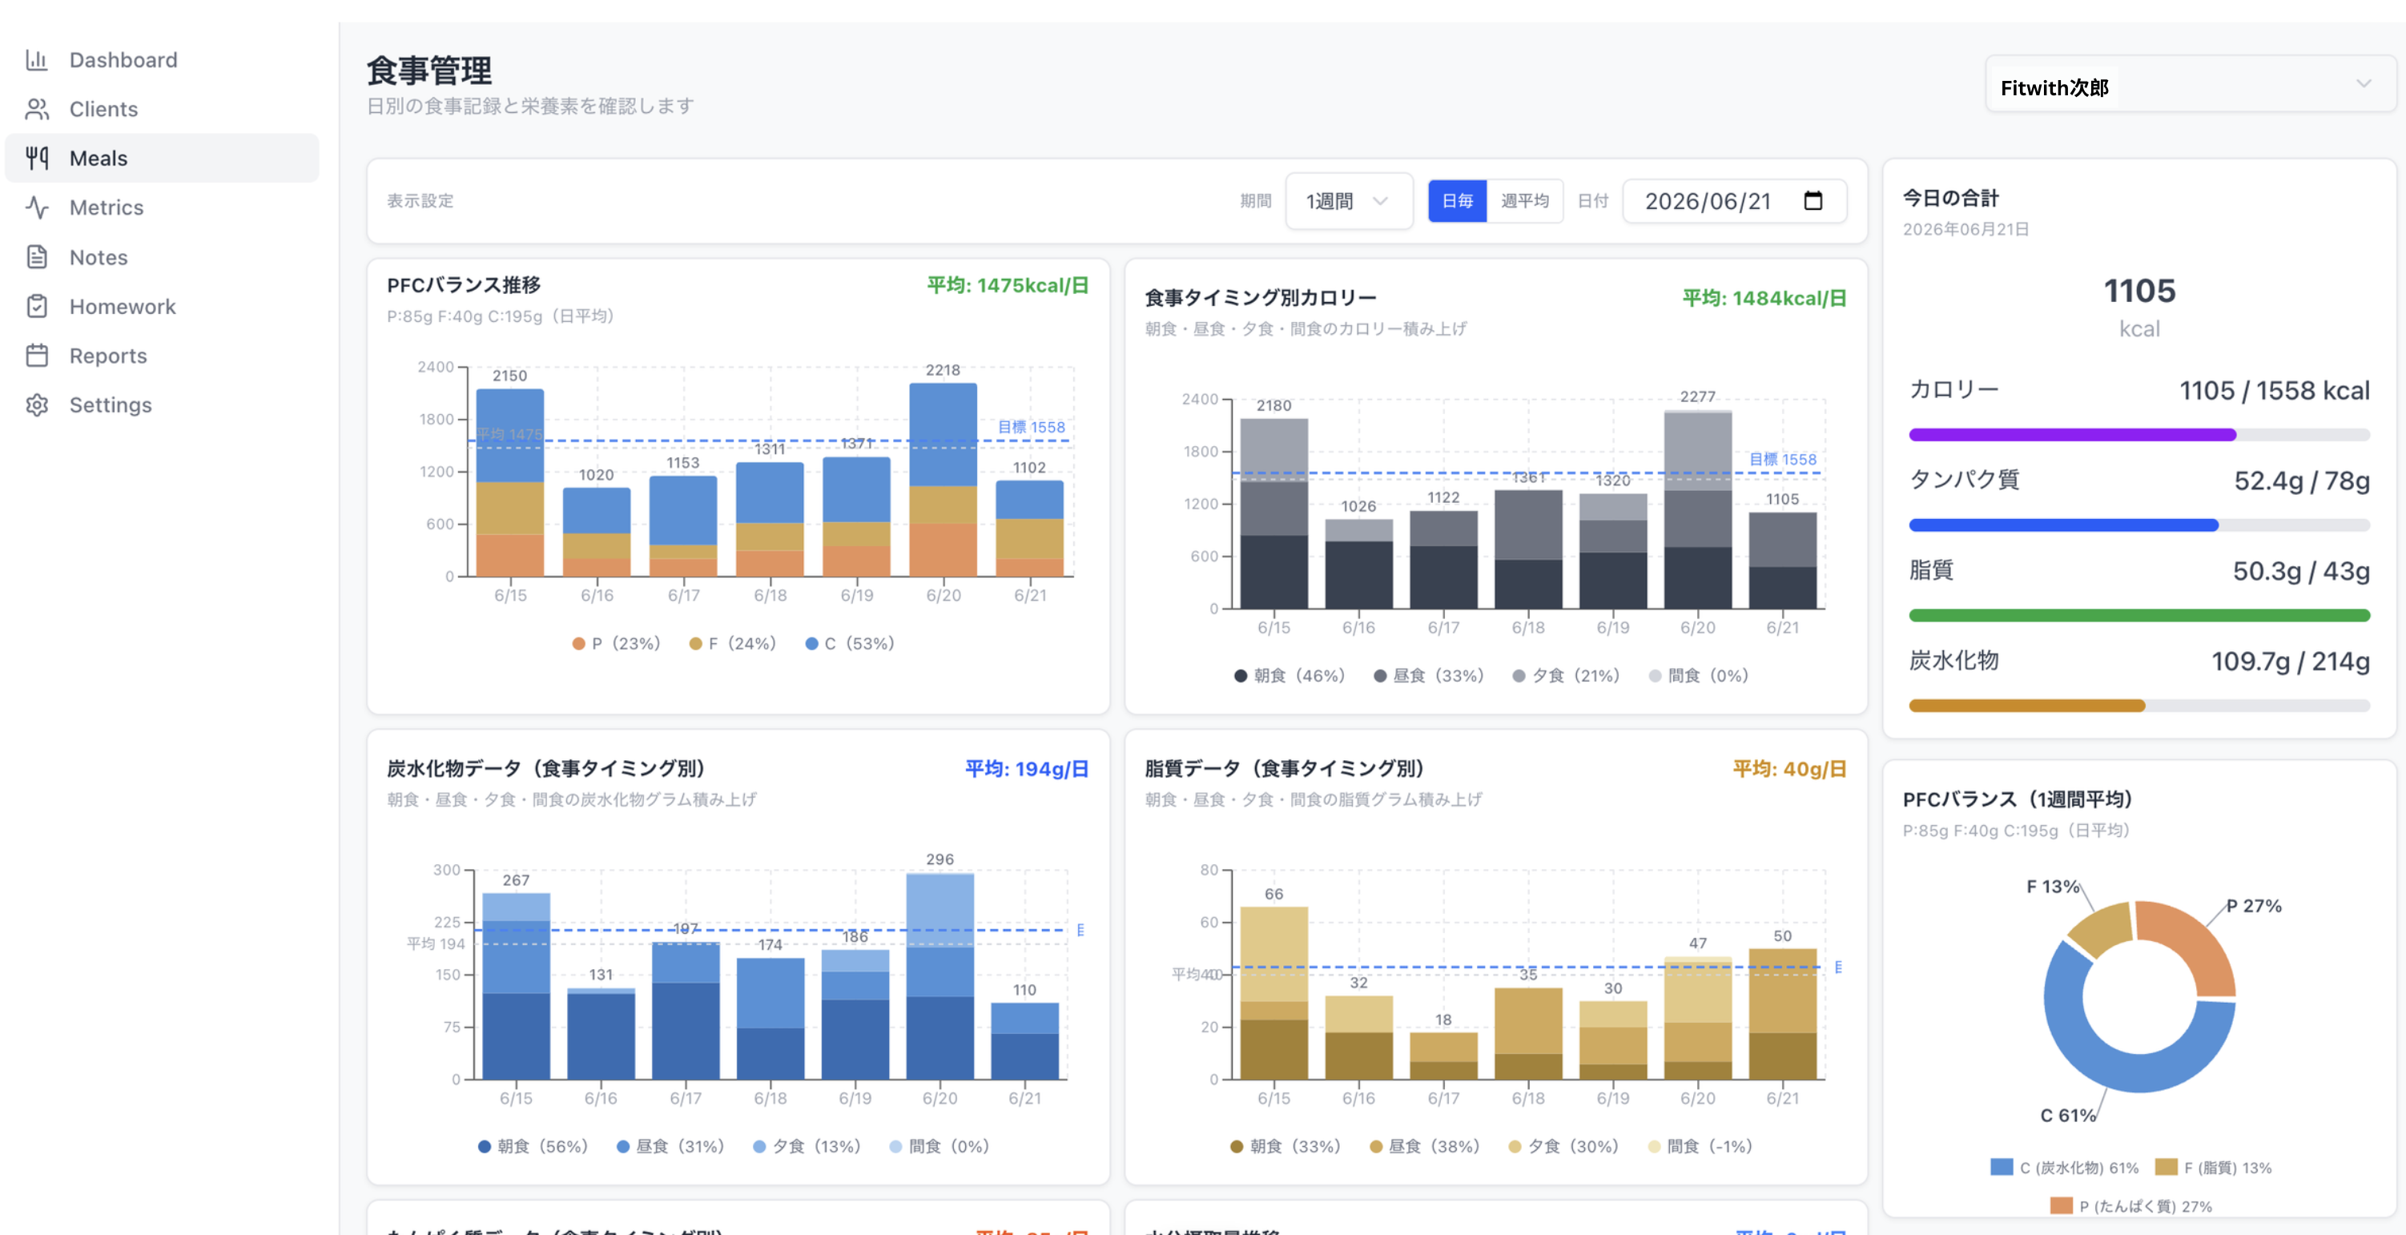Expand the Fitwith次郎 client selector

click(x=2187, y=86)
